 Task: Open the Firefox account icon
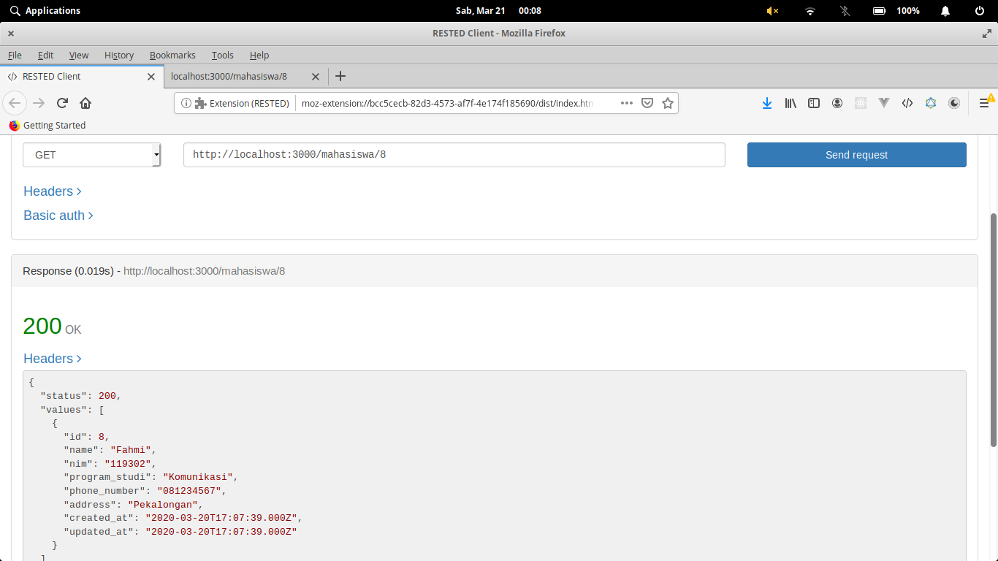837,103
